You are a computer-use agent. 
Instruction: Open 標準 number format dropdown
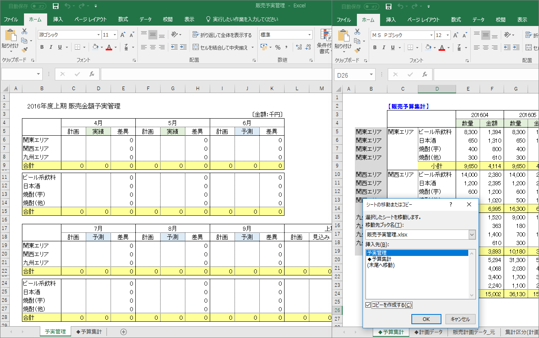pos(309,35)
